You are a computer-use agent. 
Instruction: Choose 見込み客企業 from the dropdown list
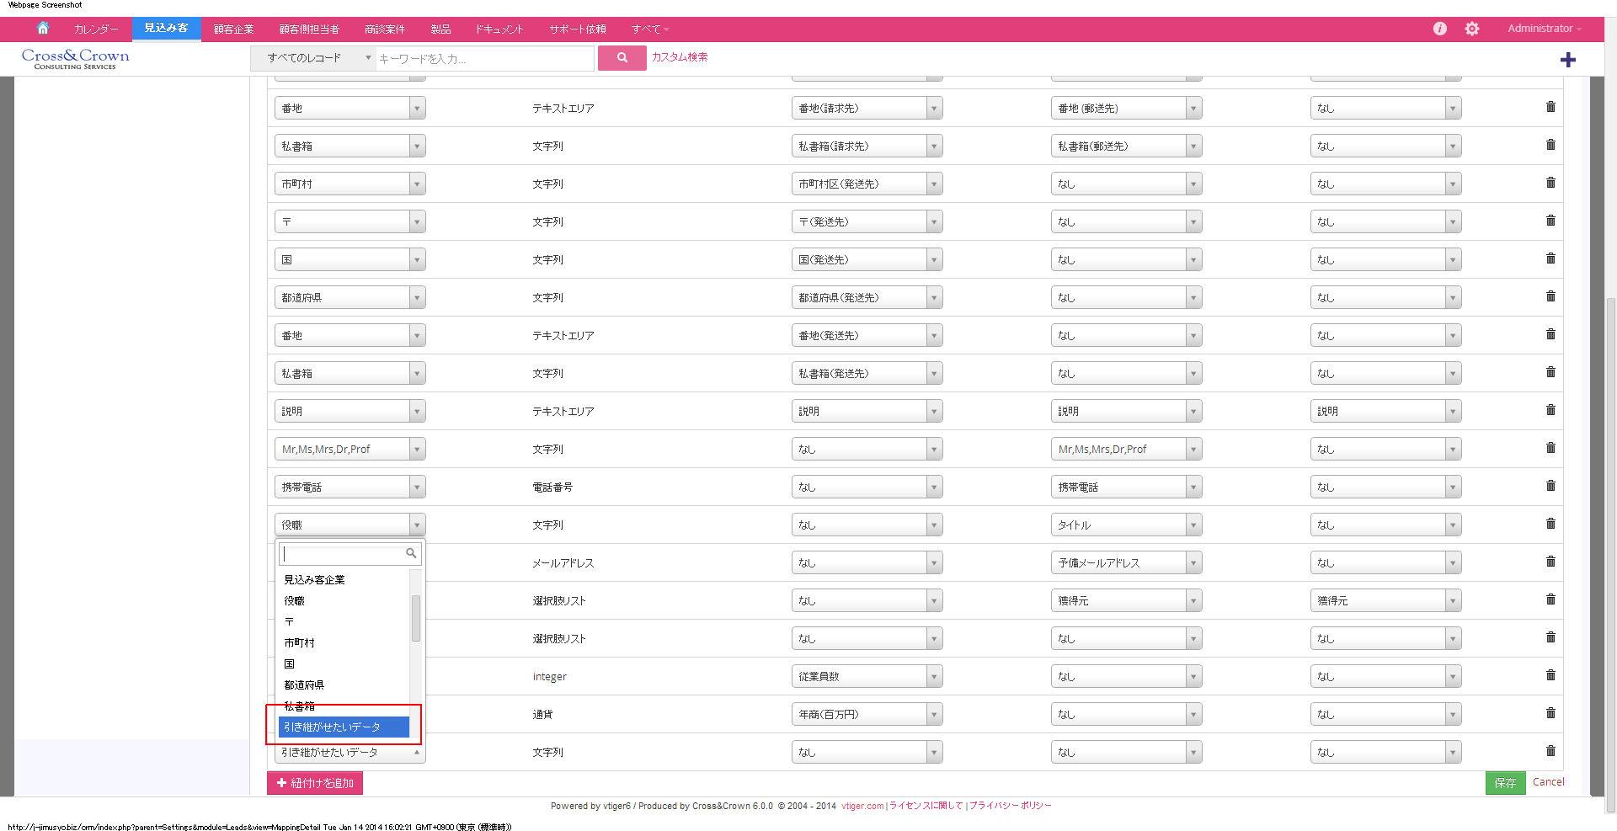(314, 580)
